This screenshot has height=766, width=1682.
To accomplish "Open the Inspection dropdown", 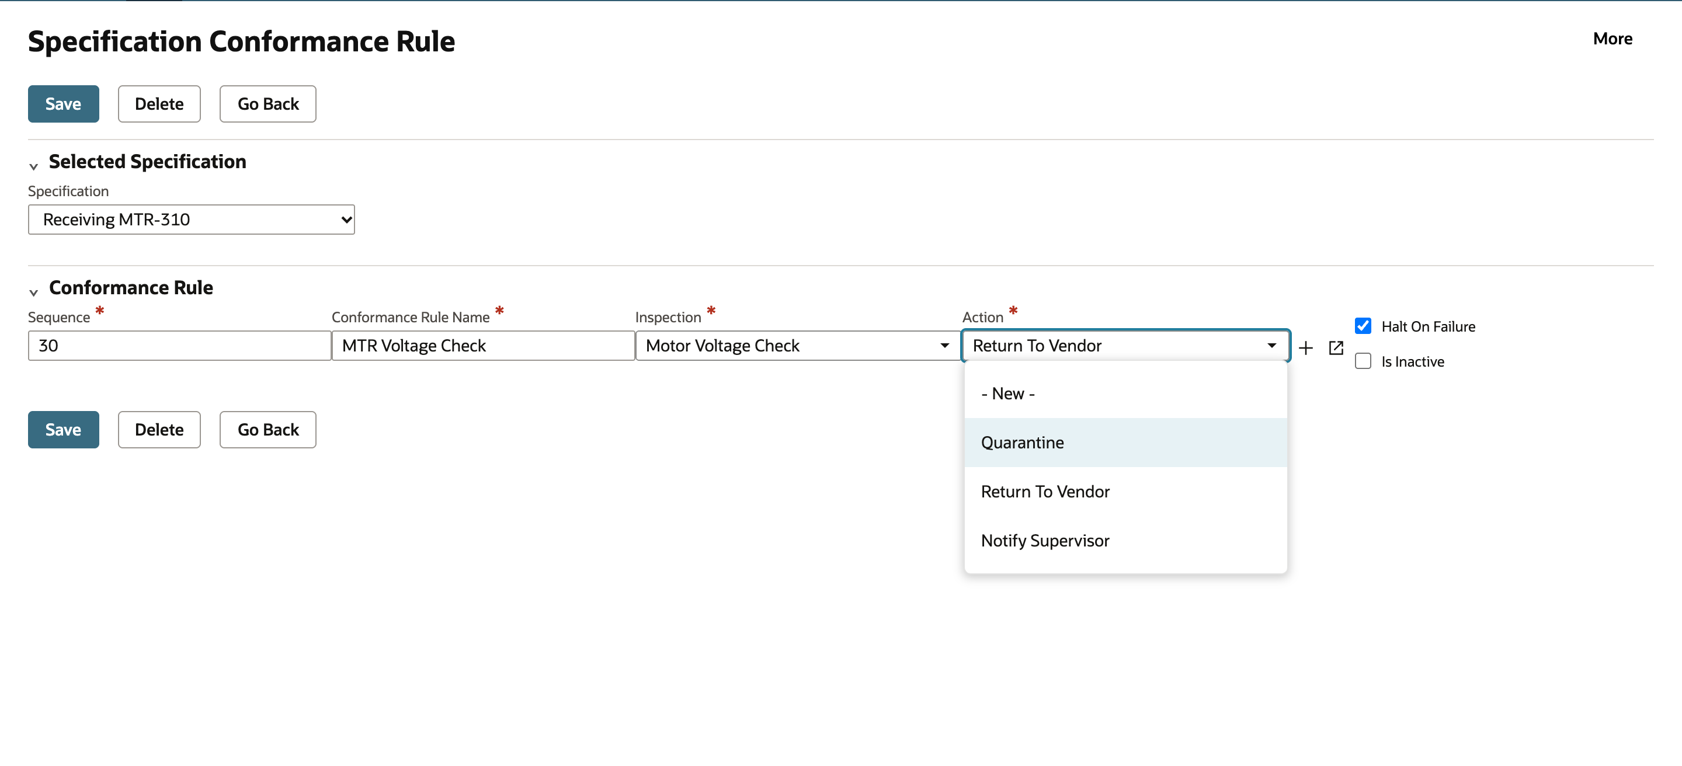I will 798,345.
